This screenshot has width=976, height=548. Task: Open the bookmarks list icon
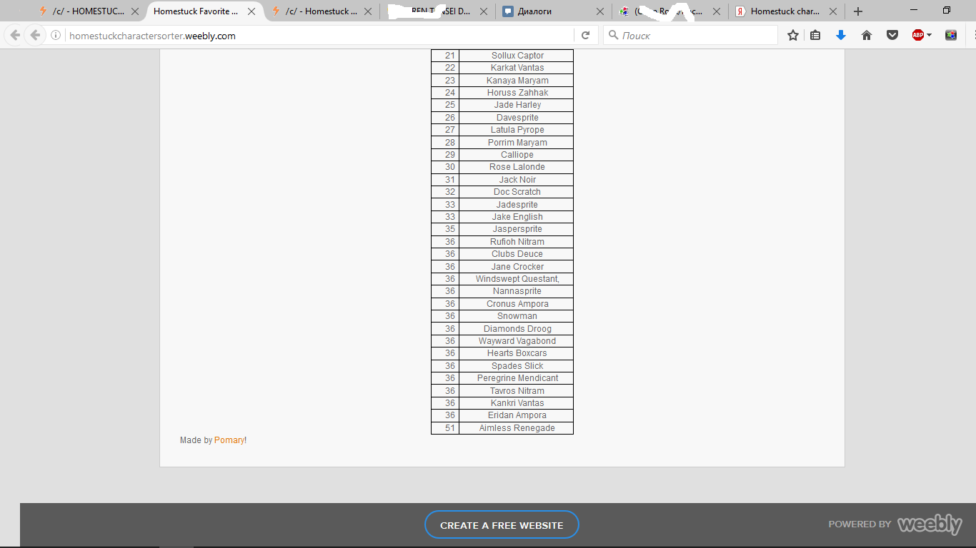[815, 35]
